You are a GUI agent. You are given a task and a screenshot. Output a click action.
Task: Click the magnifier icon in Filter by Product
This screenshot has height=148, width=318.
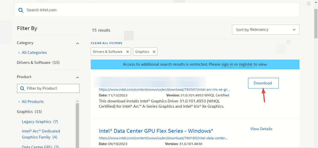click(22, 88)
